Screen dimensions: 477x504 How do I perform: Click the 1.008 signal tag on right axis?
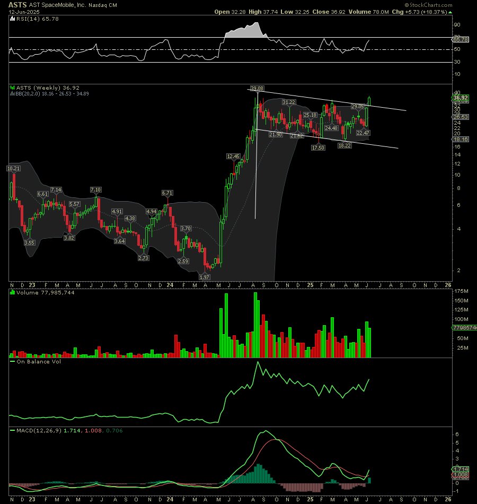461,475
